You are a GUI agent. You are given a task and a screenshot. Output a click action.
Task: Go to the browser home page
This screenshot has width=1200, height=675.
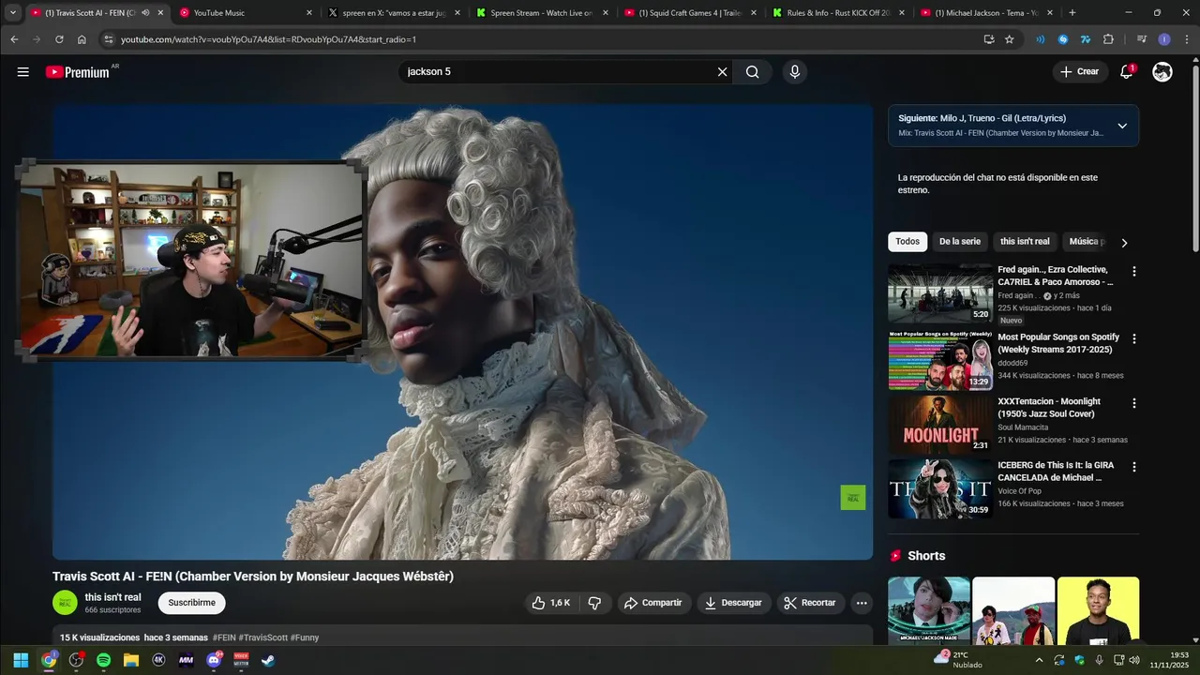click(x=82, y=39)
